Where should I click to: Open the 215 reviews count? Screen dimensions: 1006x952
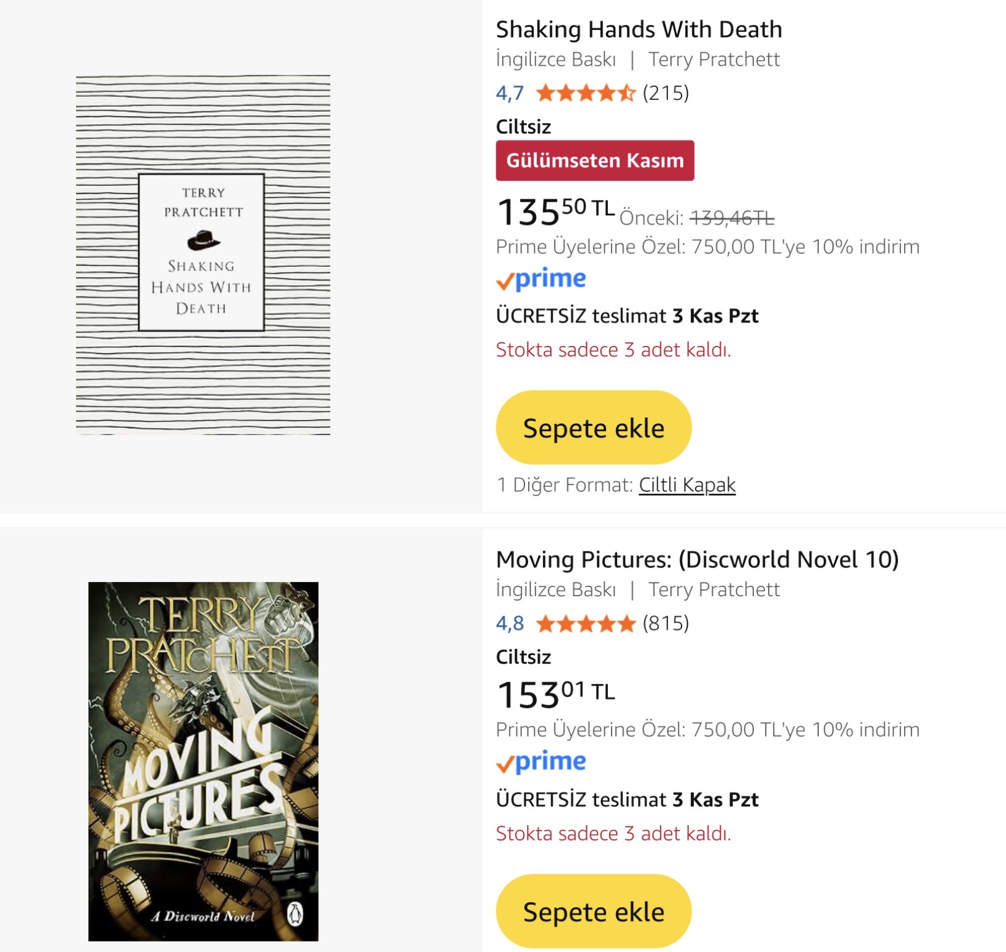[x=666, y=93]
